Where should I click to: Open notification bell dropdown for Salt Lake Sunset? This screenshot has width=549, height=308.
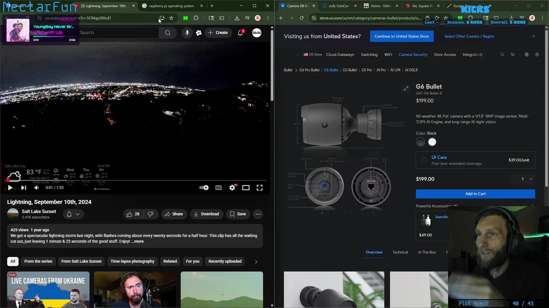click(x=73, y=214)
